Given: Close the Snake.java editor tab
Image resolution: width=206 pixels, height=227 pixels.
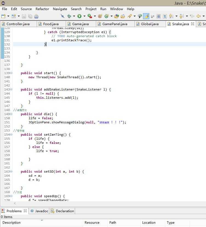Looking at the screenshot, I should click(193, 24).
